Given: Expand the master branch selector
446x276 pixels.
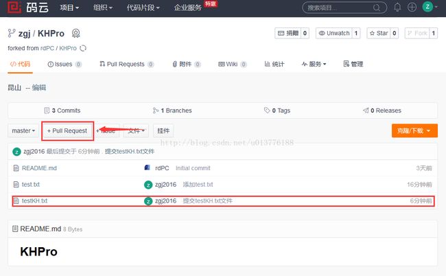Looking at the screenshot, I should [x=23, y=131].
